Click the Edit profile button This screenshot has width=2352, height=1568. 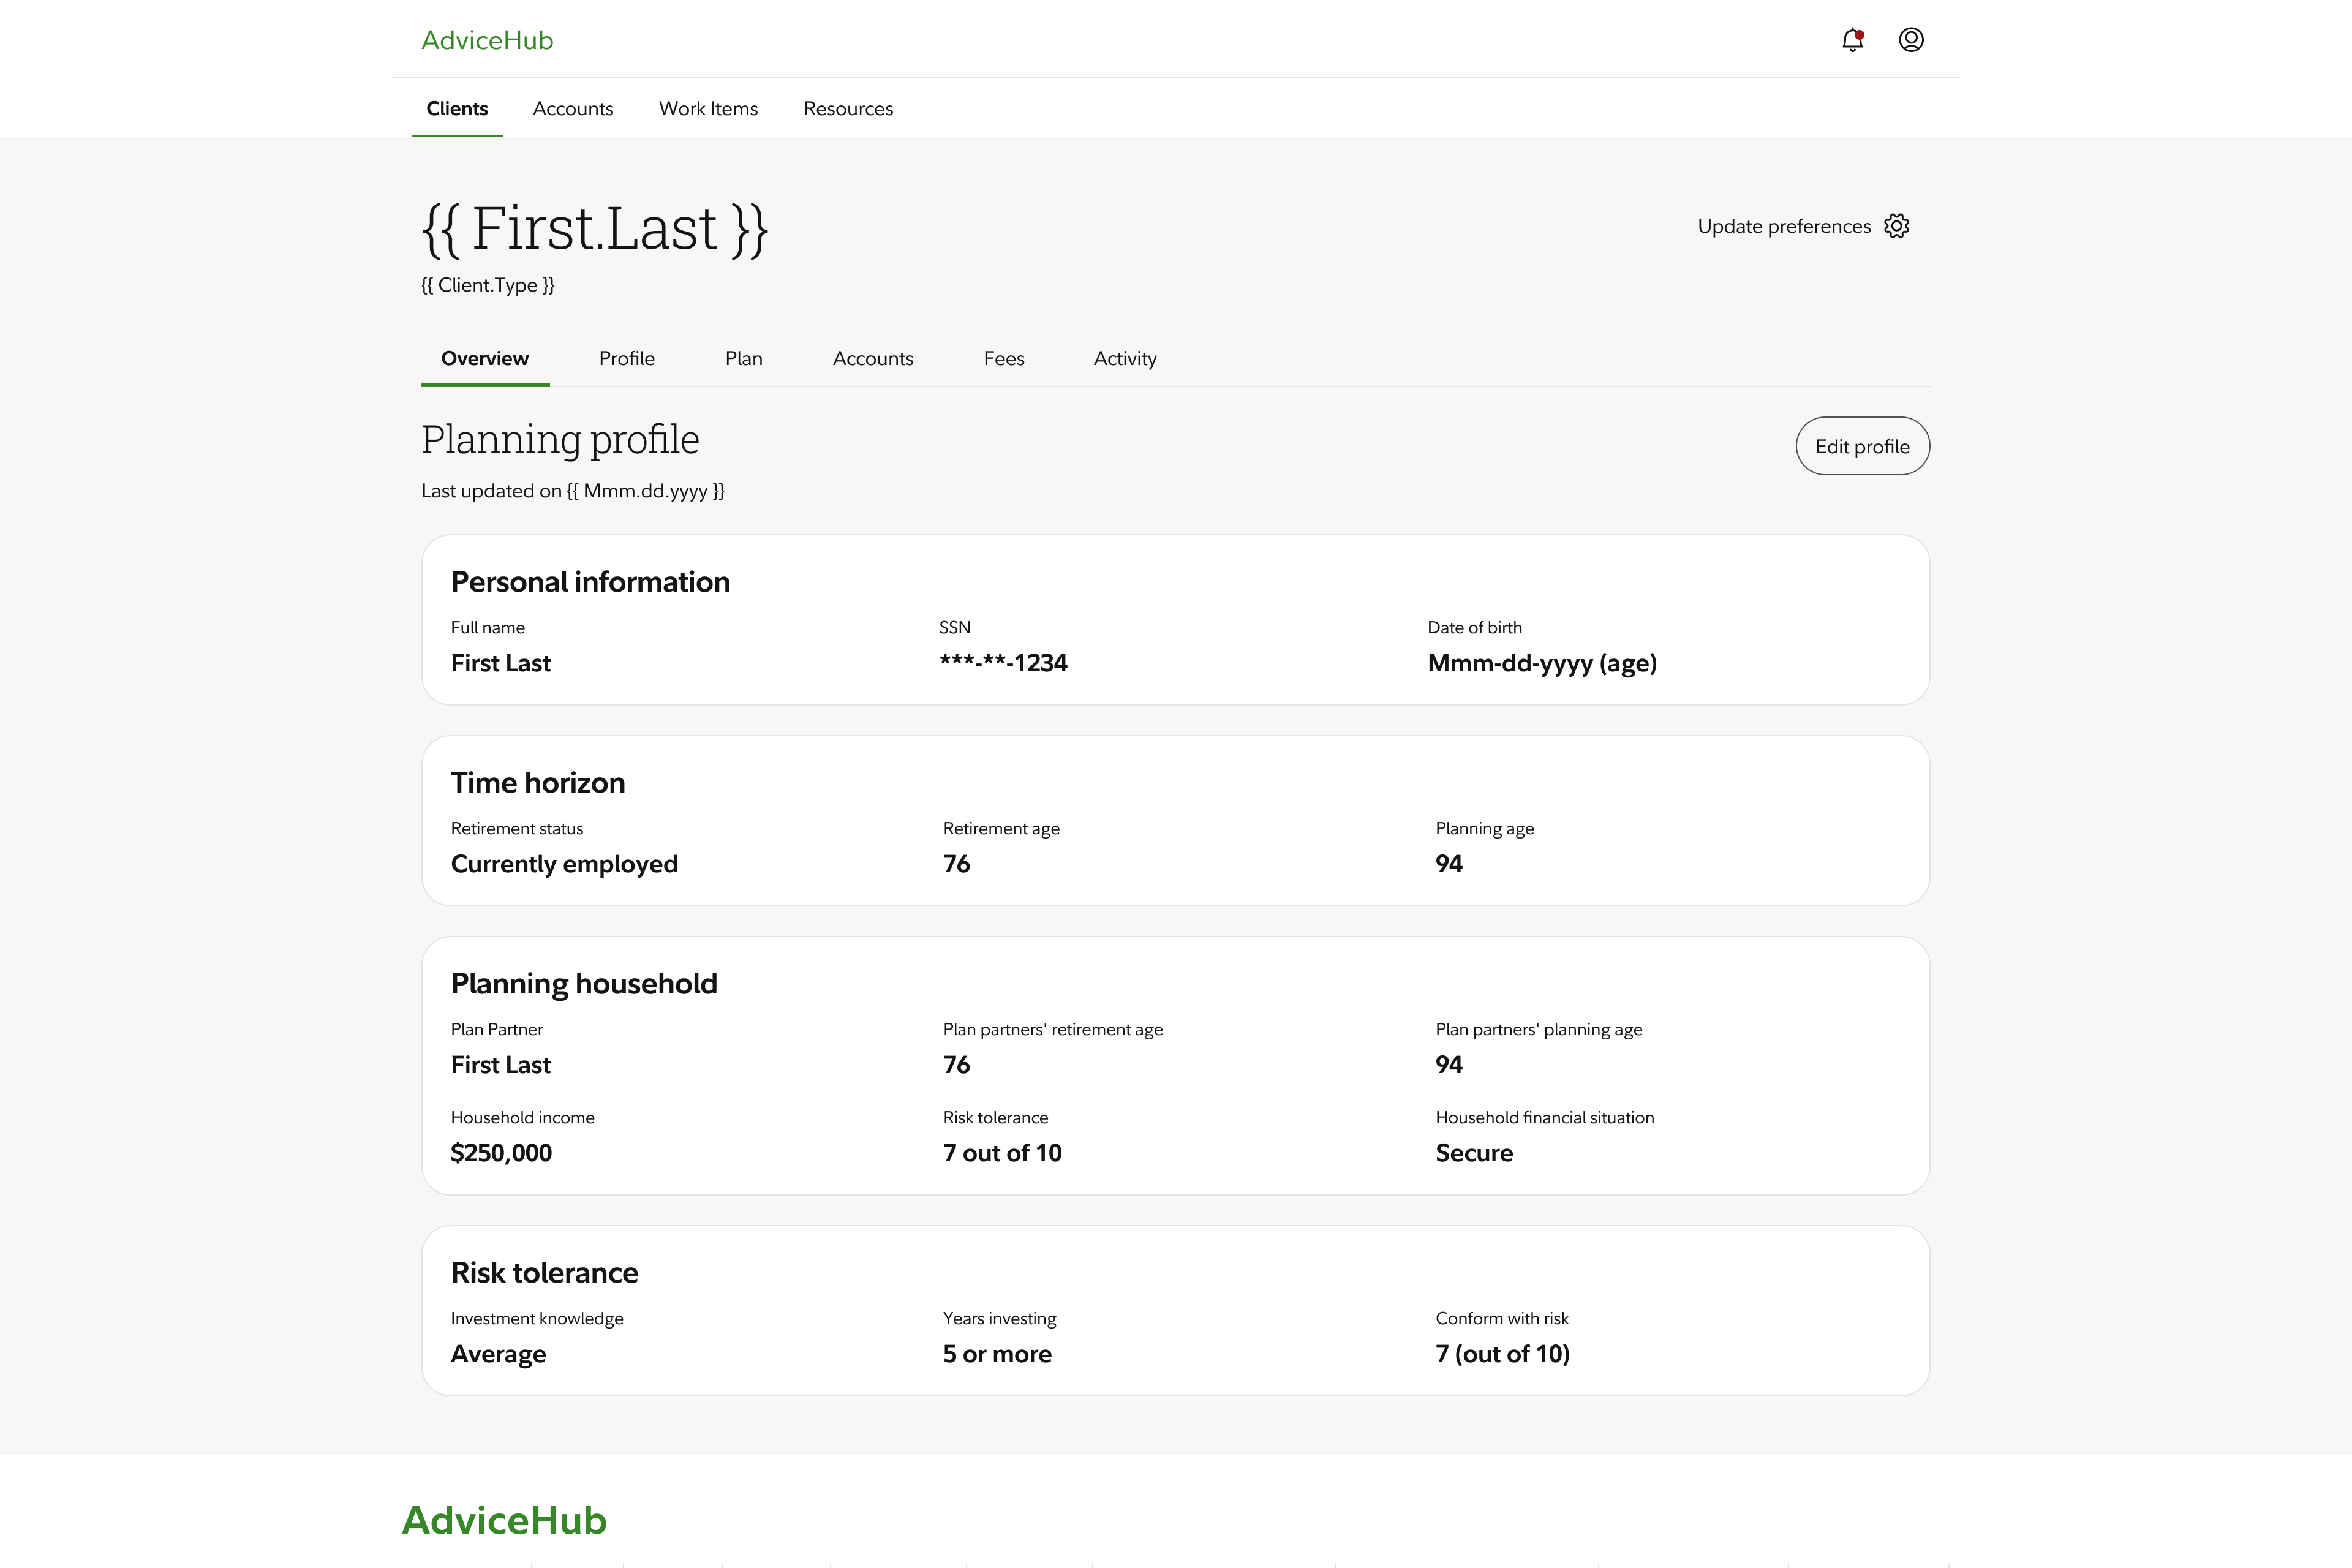click(1862, 446)
